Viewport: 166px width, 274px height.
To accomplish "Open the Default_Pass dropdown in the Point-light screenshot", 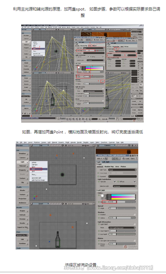I will pos(22,235).
